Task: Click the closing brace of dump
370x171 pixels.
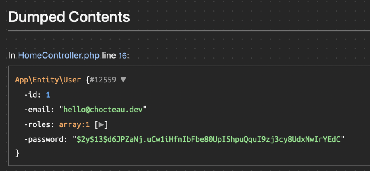Action: pos(17,153)
